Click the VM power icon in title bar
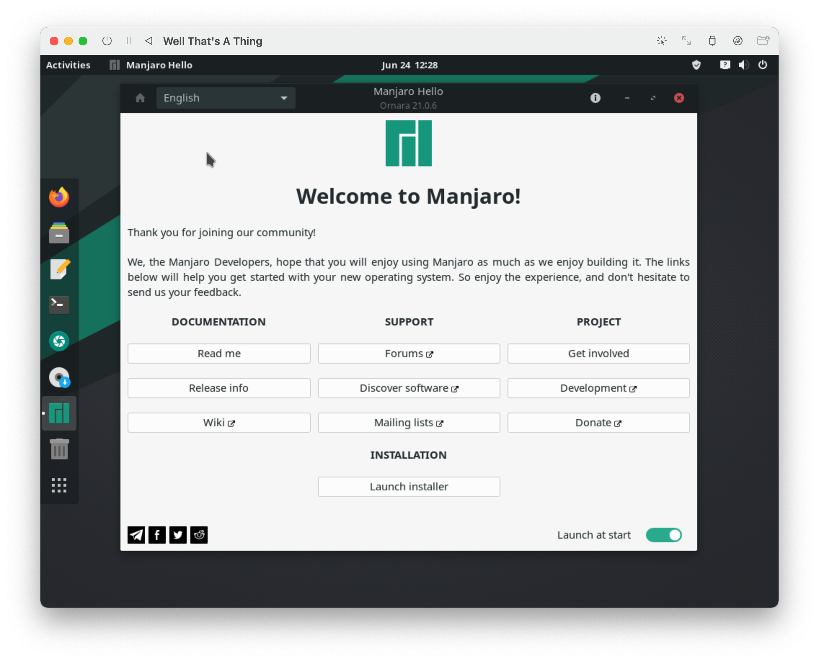The height and width of the screenshot is (661, 819). point(107,41)
